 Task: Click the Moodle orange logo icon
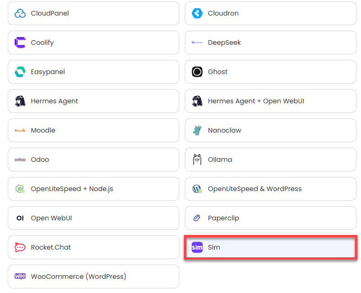[20, 130]
